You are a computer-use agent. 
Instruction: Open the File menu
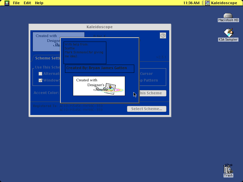tap(16, 3)
